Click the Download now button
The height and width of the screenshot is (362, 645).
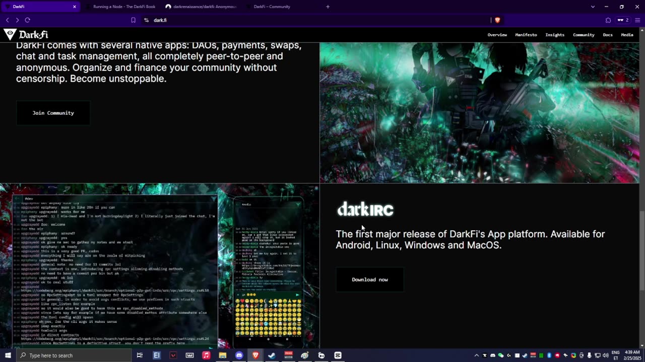click(370, 280)
